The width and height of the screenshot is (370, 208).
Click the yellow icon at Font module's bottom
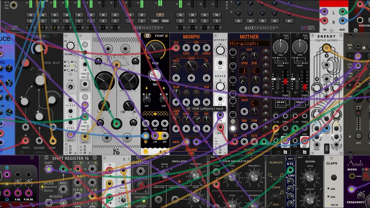point(146,152)
